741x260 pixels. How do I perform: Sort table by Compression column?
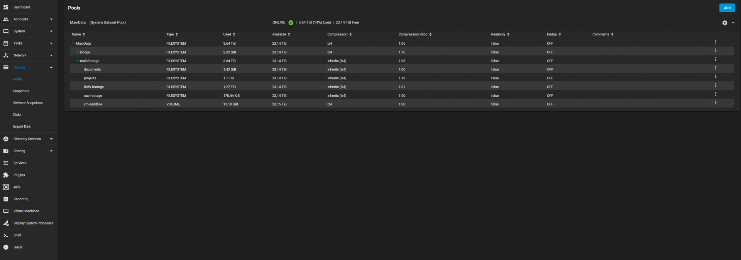coord(340,34)
